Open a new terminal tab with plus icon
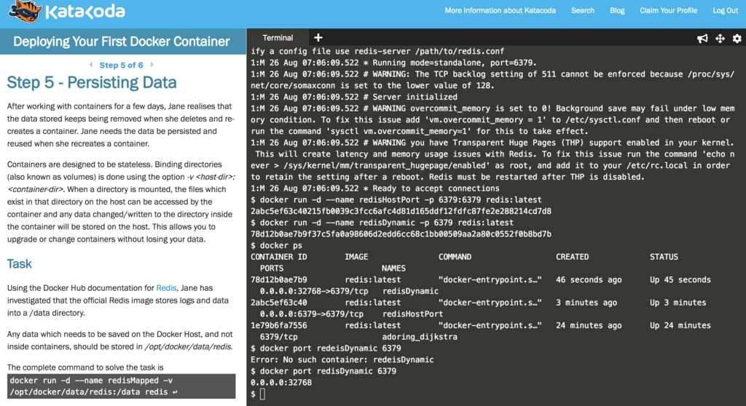Viewport: 746px width, 406px height. 318,38
